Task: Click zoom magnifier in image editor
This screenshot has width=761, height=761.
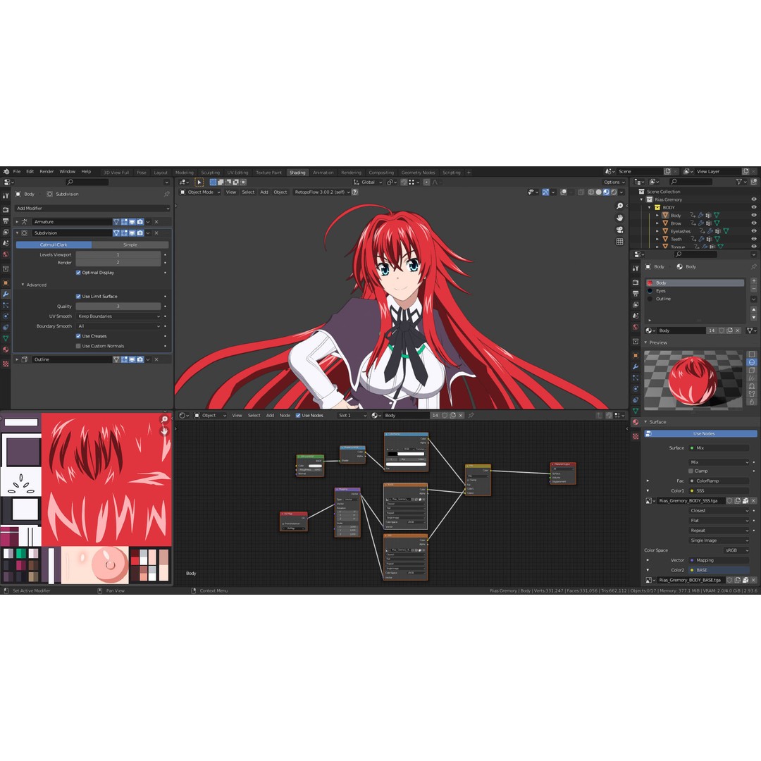Action: coord(164,419)
